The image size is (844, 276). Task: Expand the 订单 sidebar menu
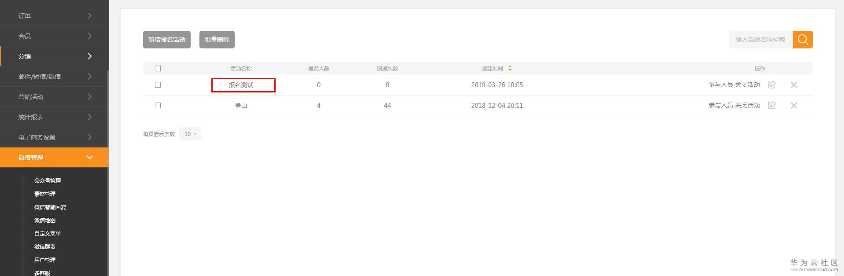(55, 16)
